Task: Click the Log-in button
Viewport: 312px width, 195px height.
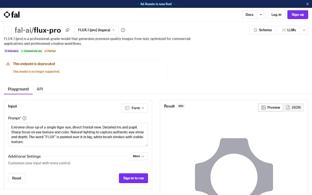Action: pos(276,15)
